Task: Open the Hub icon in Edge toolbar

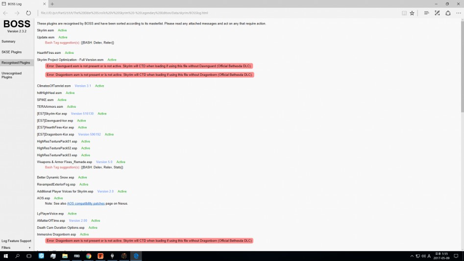Action: pos(426,13)
